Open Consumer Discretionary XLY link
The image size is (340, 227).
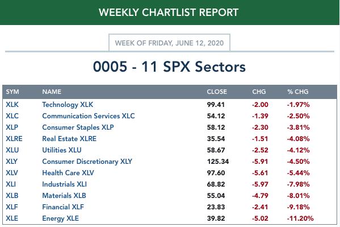87,162
